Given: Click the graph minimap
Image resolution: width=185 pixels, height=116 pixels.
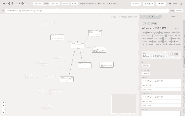Looking at the screenshot, I should (124, 104).
